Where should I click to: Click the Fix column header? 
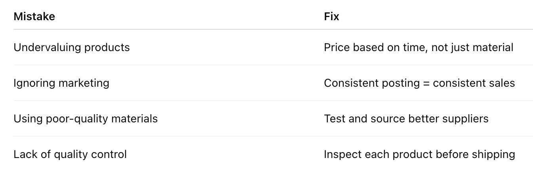coord(331,17)
